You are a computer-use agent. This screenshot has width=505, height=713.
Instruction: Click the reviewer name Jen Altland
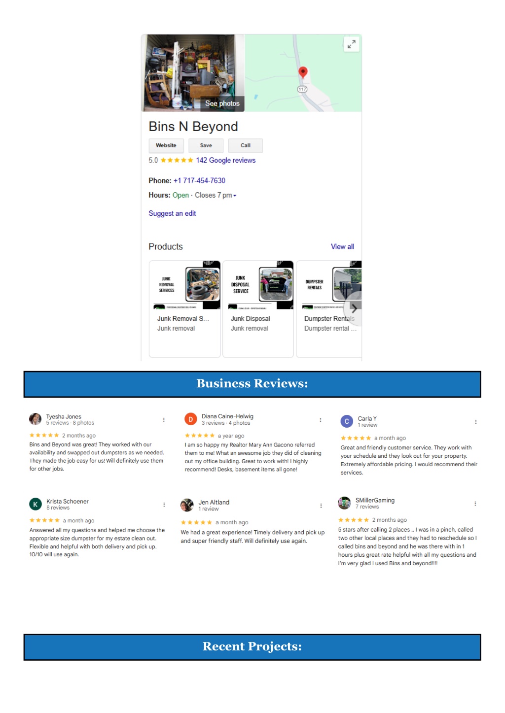click(x=214, y=502)
